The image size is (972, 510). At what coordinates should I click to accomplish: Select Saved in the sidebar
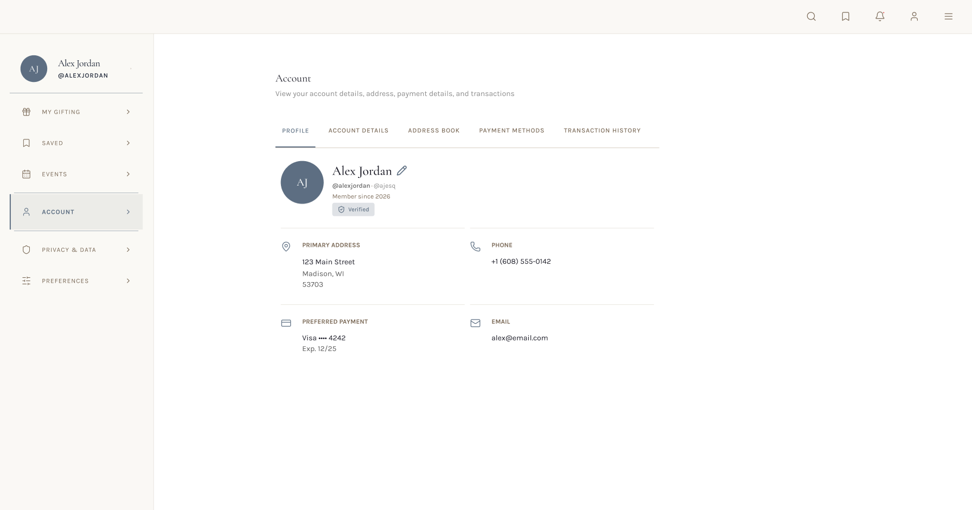[76, 143]
